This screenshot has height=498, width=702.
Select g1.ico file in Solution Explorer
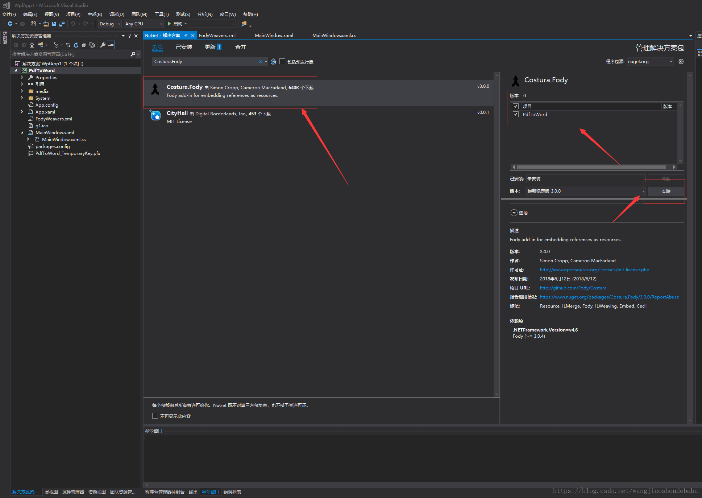point(42,126)
